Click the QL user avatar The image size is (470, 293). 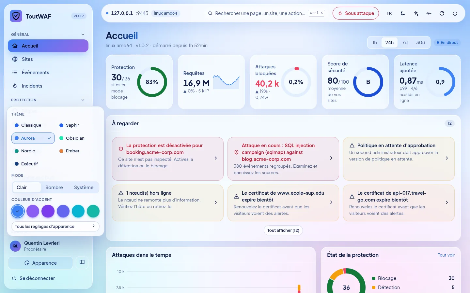tap(15, 246)
